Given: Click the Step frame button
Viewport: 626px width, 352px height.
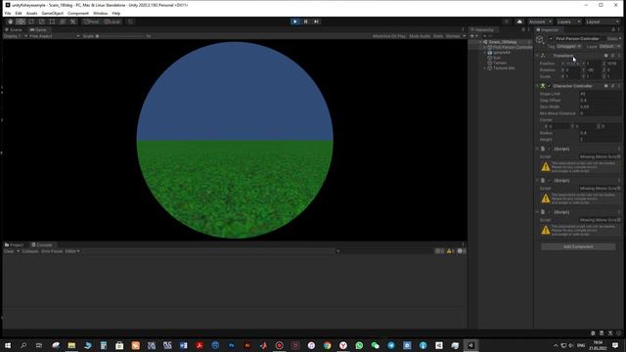Looking at the screenshot, I should click(x=316, y=22).
